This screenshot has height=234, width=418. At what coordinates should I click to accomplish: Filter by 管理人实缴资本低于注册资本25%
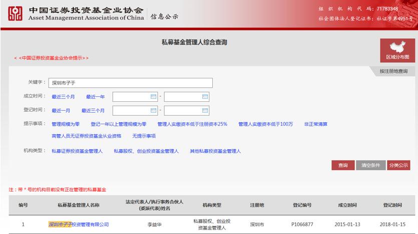[192, 124]
